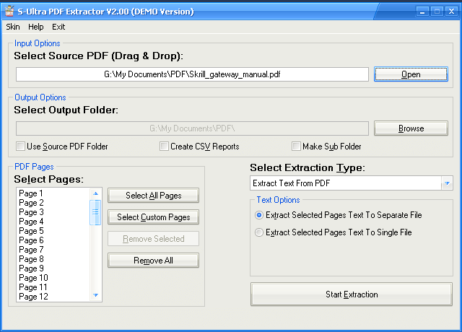Screen dimensions: 462x332
Task: Click the page list scrollbar thumb
Action: [95, 212]
